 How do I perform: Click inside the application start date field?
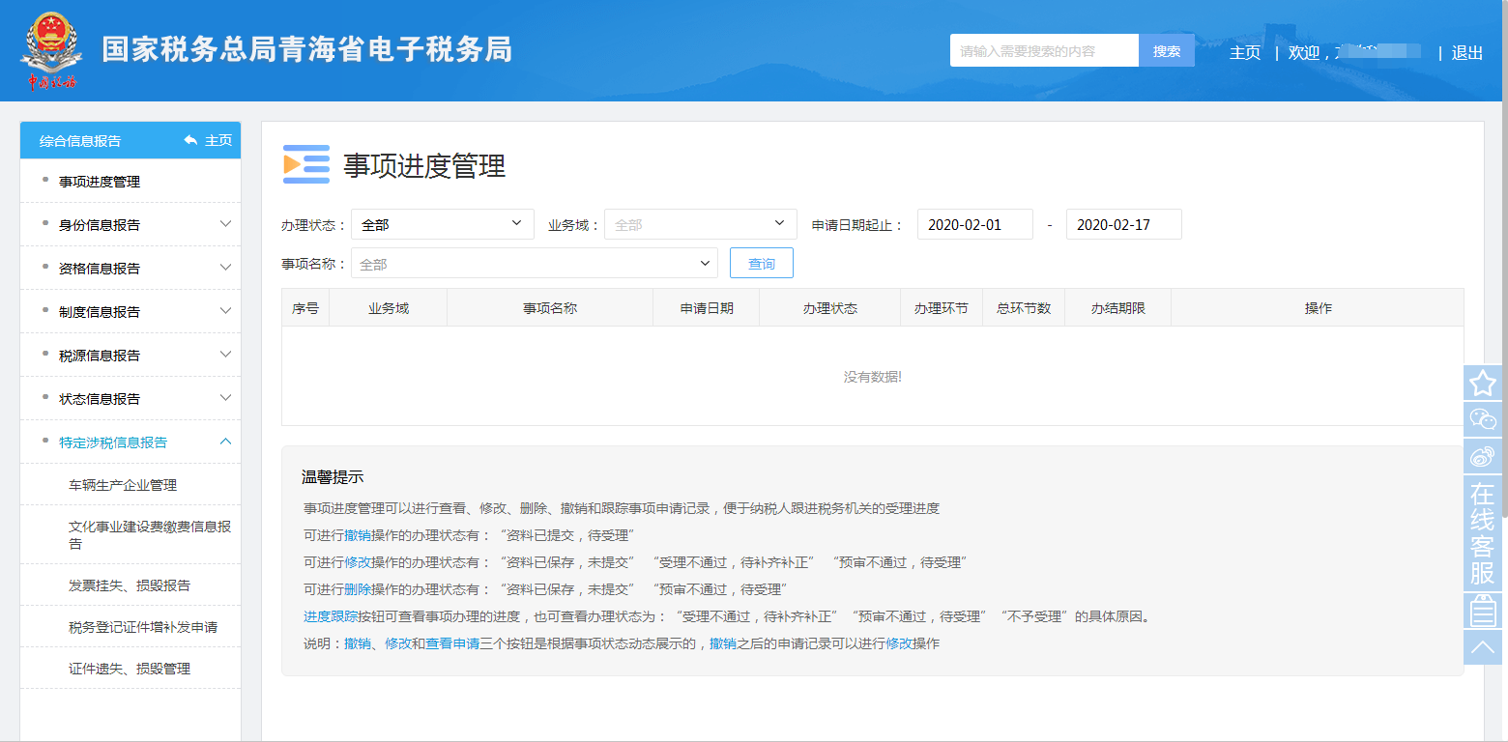[x=974, y=223]
